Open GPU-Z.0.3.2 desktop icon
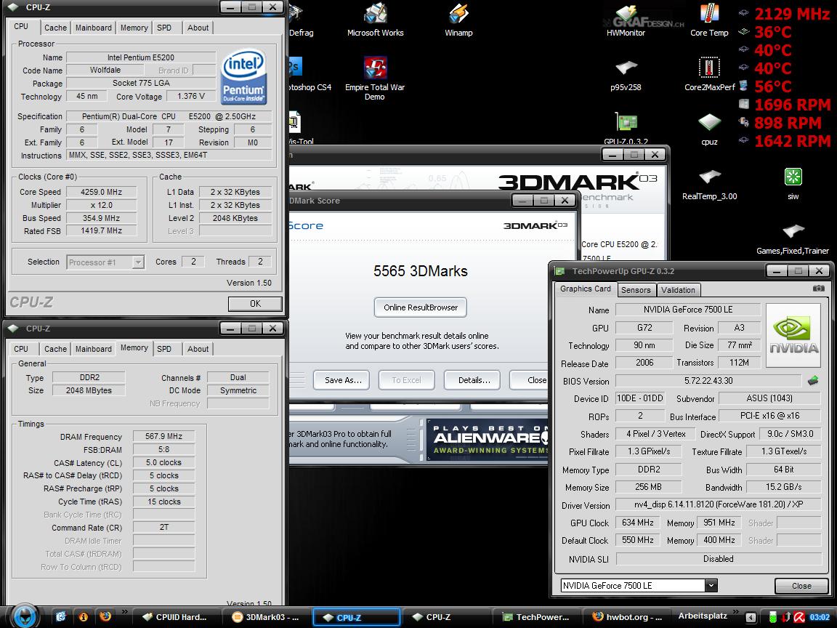The height and width of the screenshot is (628, 837). [x=626, y=128]
